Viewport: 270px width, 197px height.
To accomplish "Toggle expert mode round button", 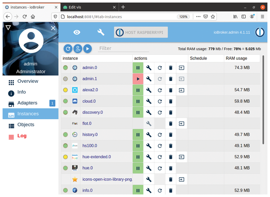I will tap(78, 49).
